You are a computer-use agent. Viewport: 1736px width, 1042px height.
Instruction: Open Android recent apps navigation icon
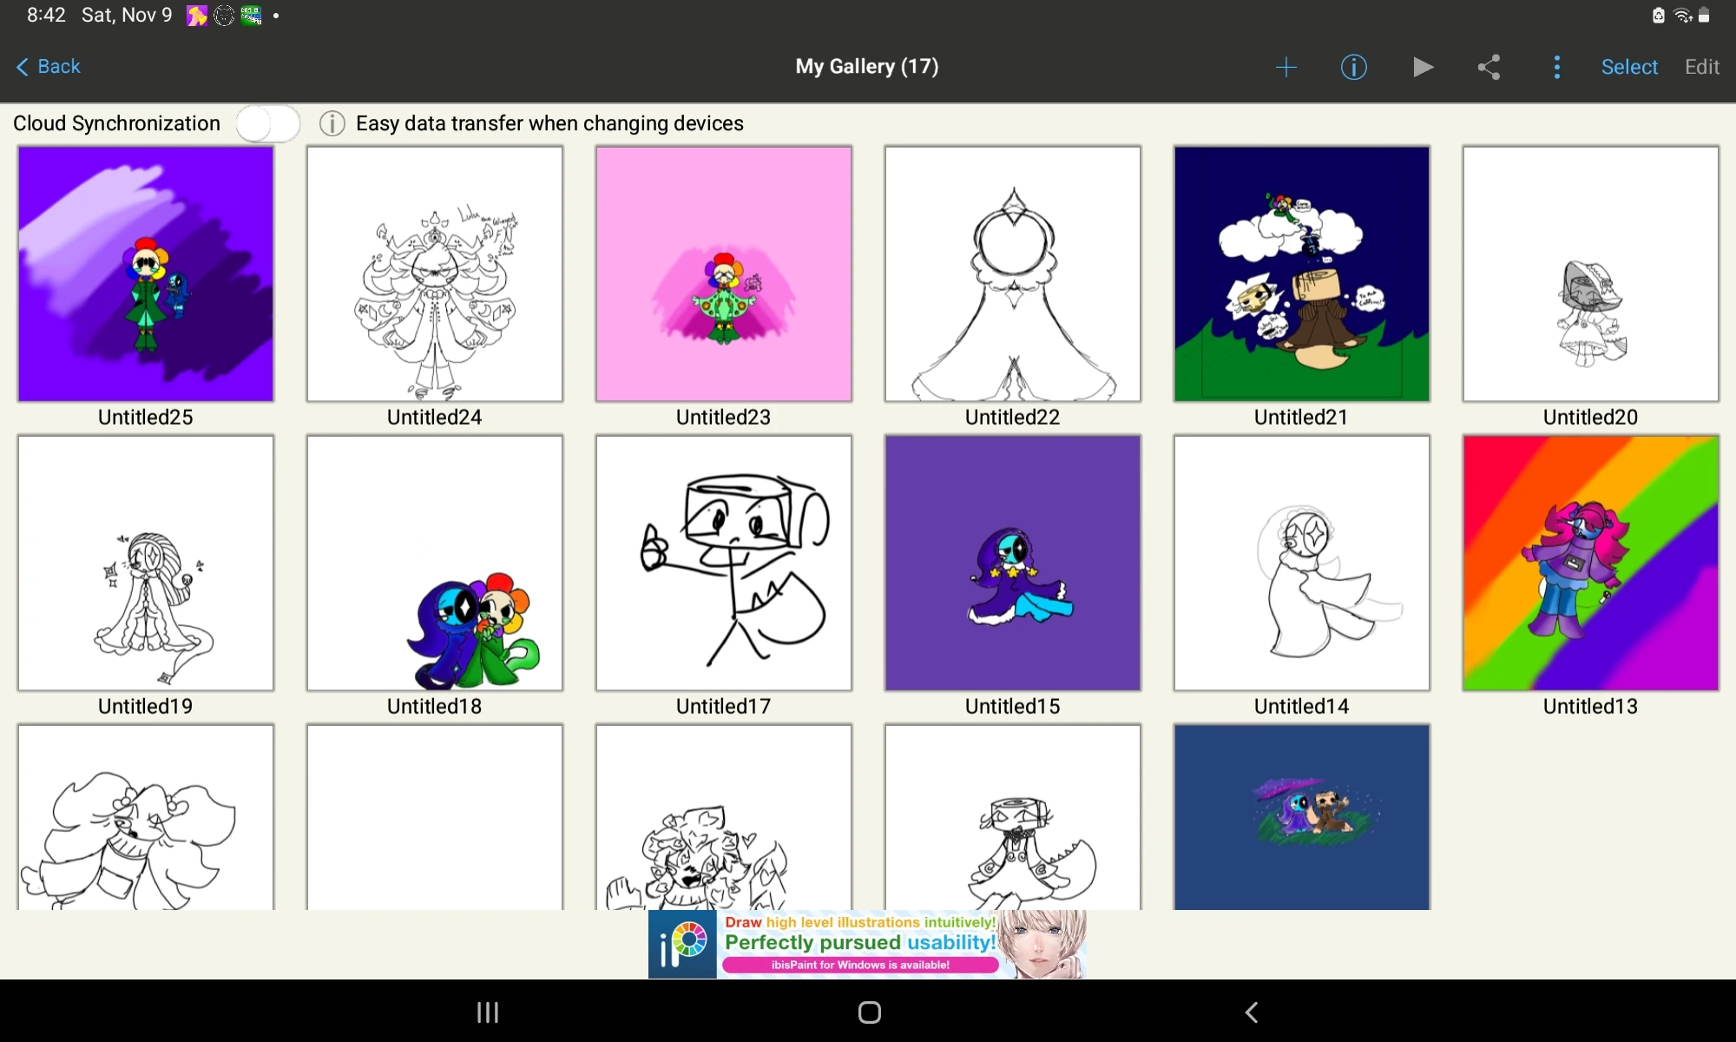488,1012
